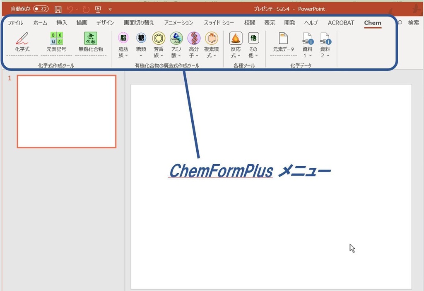Click the 糖類 sugar icon
Image resolution: width=424 pixels, height=291 pixels.
point(141,38)
